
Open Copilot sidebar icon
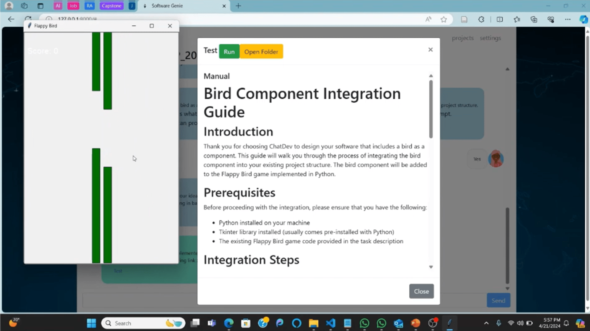tap(584, 19)
